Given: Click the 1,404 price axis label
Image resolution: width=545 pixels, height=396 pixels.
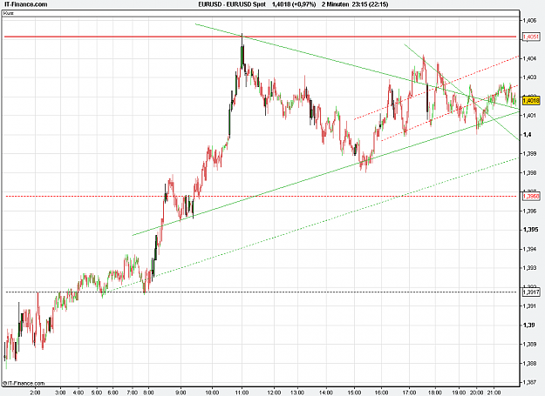Looking at the screenshot, I should click(529, 58).
